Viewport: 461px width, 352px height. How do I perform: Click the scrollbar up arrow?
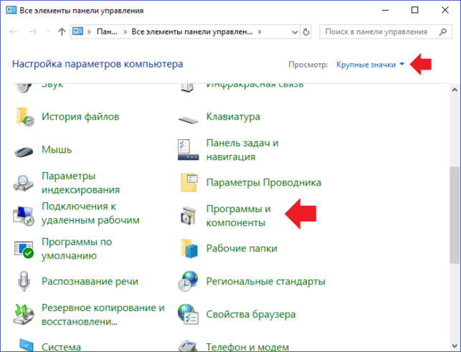[455, 90]
